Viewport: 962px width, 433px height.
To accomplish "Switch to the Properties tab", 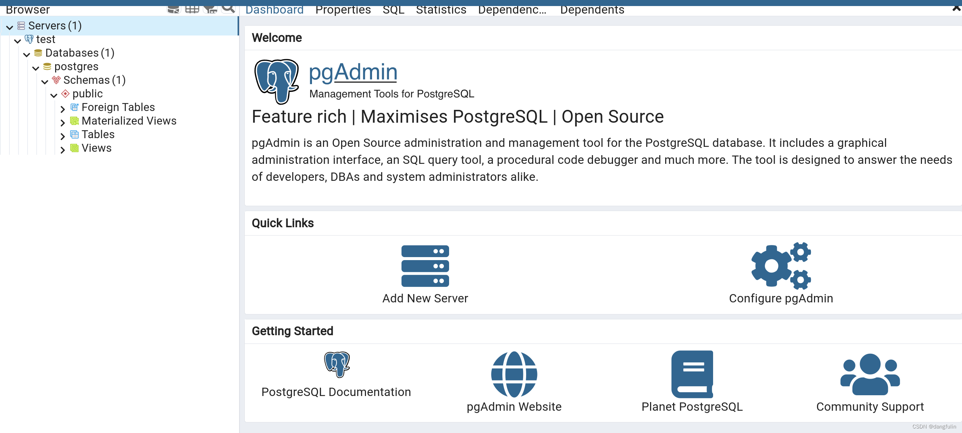I will [x=343, y=9].
